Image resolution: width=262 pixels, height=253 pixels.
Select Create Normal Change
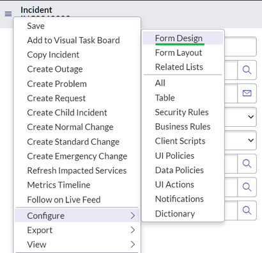(x=70, y=127)
